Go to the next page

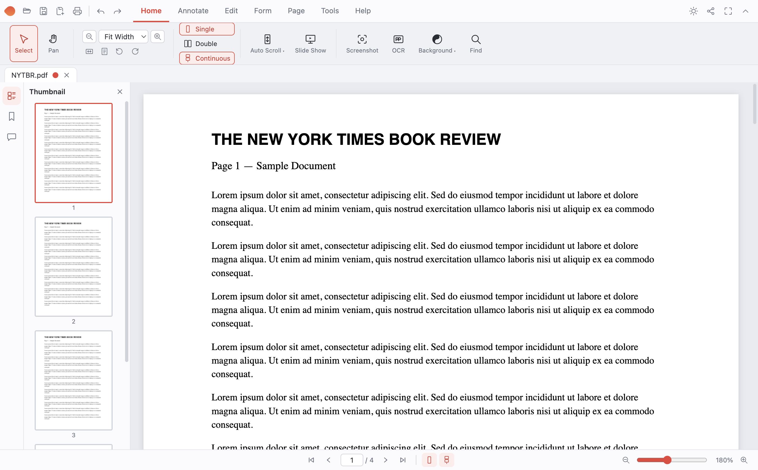click(385, 460)
